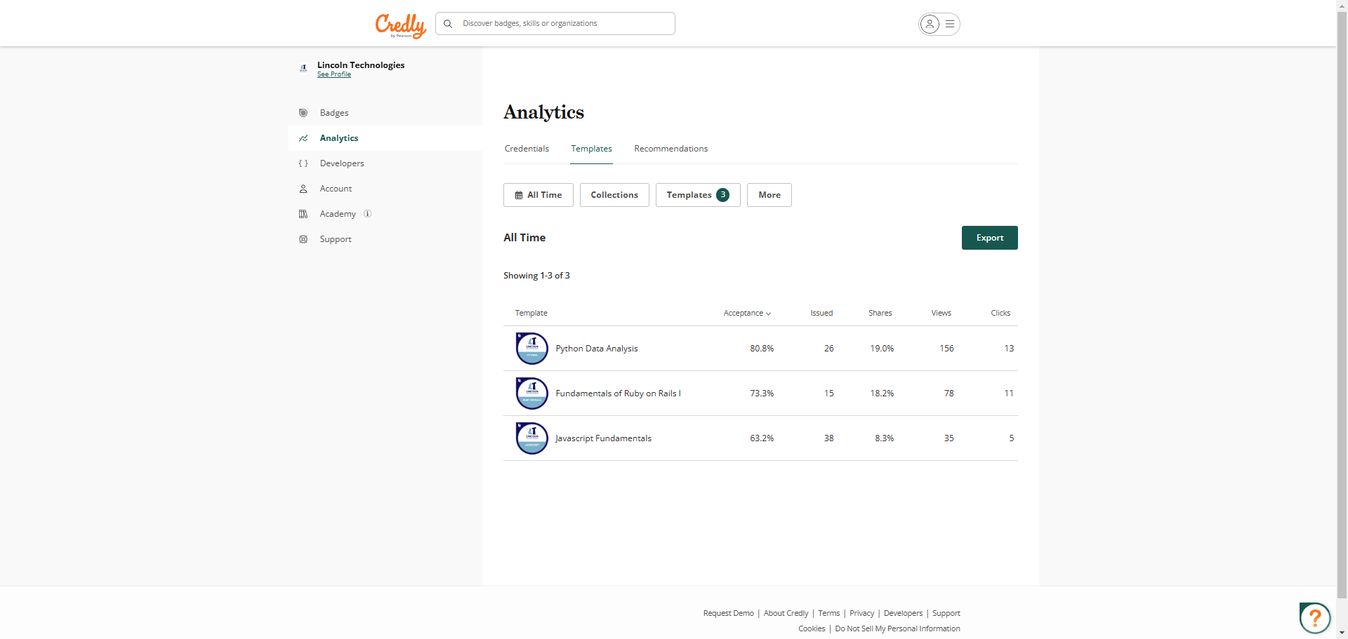Sort by the Acceptance column
This screenshot has width=1348, height=639.
coord(747,314)
